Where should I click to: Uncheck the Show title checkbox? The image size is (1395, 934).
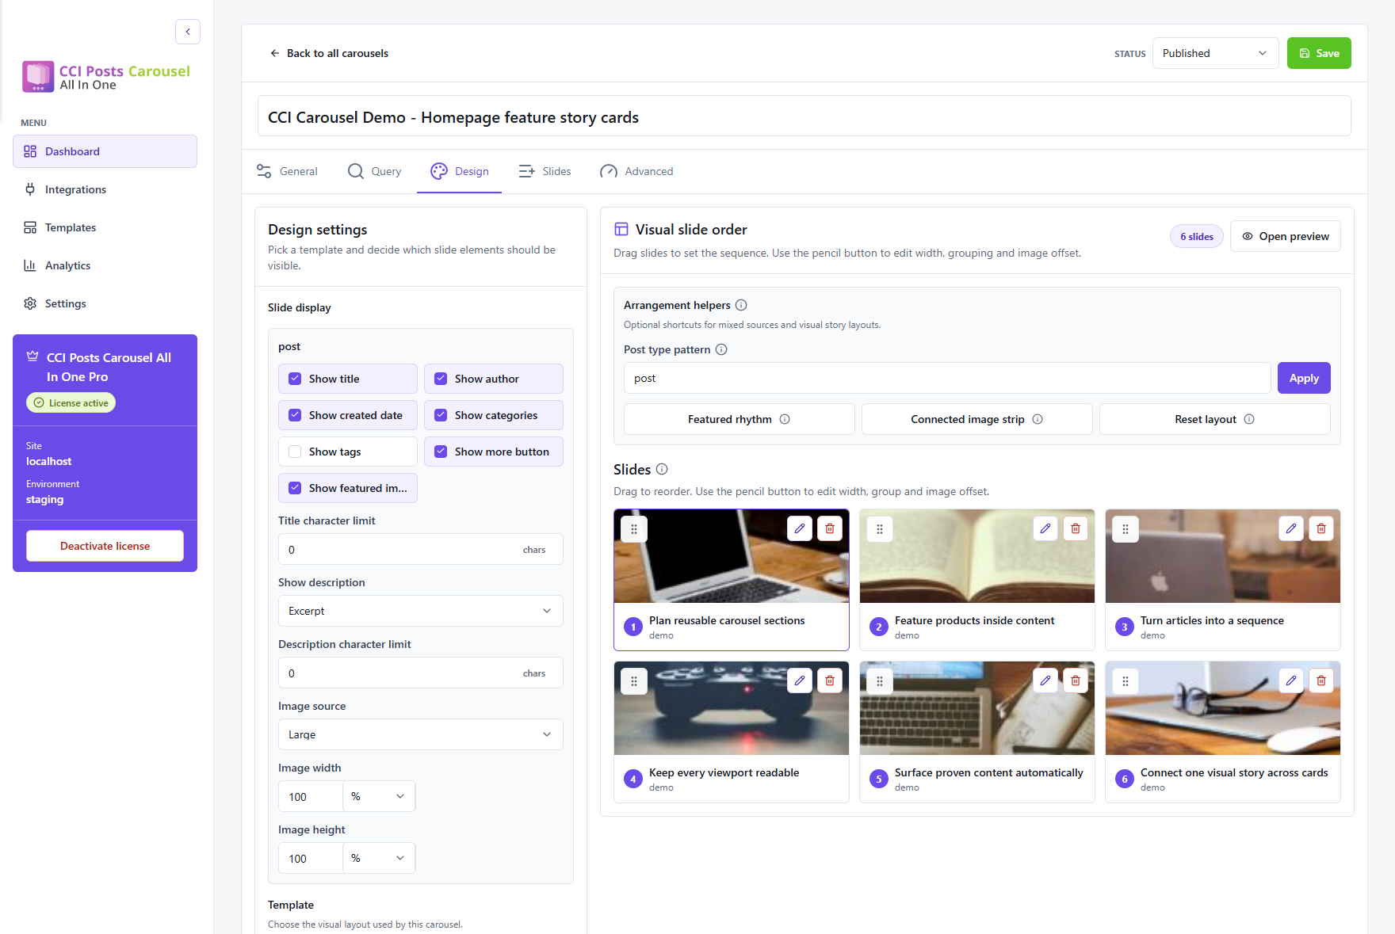[295, 379]
